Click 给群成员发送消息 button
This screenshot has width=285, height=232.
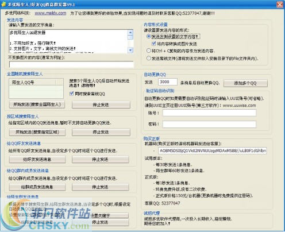tap(37, 187)
